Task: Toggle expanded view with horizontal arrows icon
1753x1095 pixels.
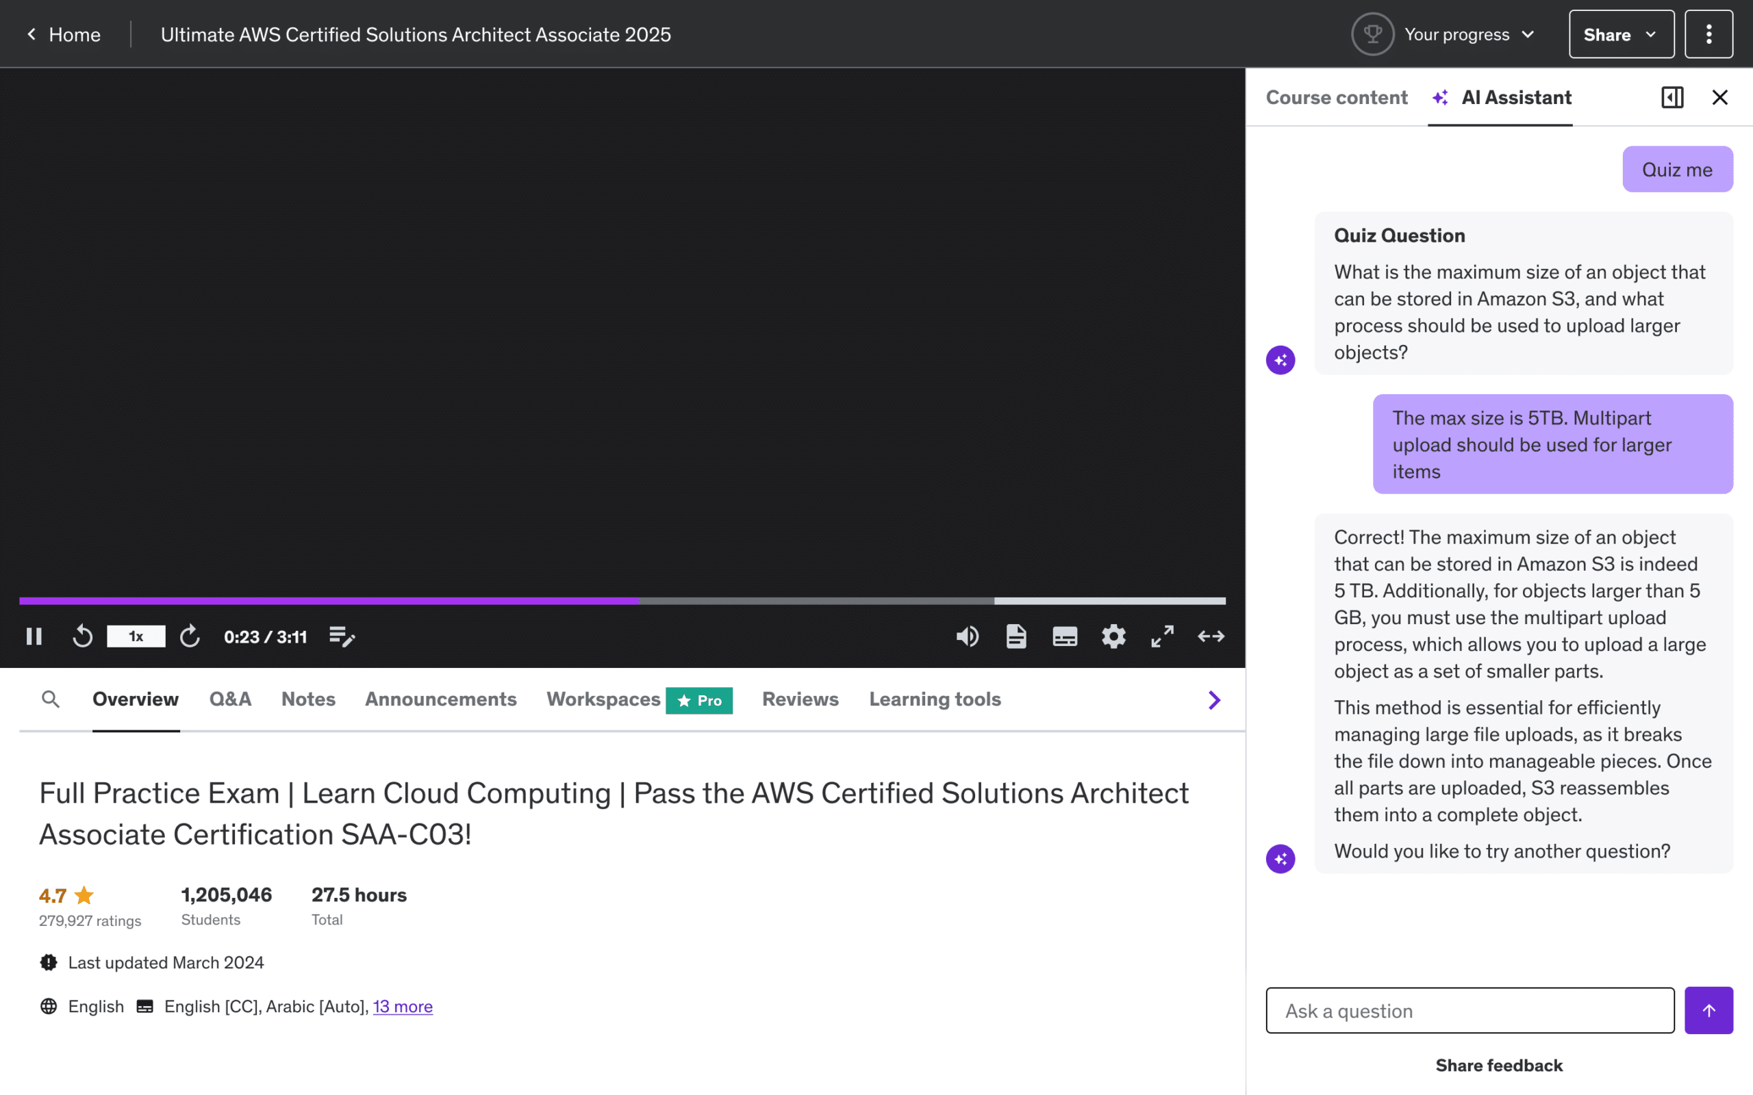Action: 1211,636
